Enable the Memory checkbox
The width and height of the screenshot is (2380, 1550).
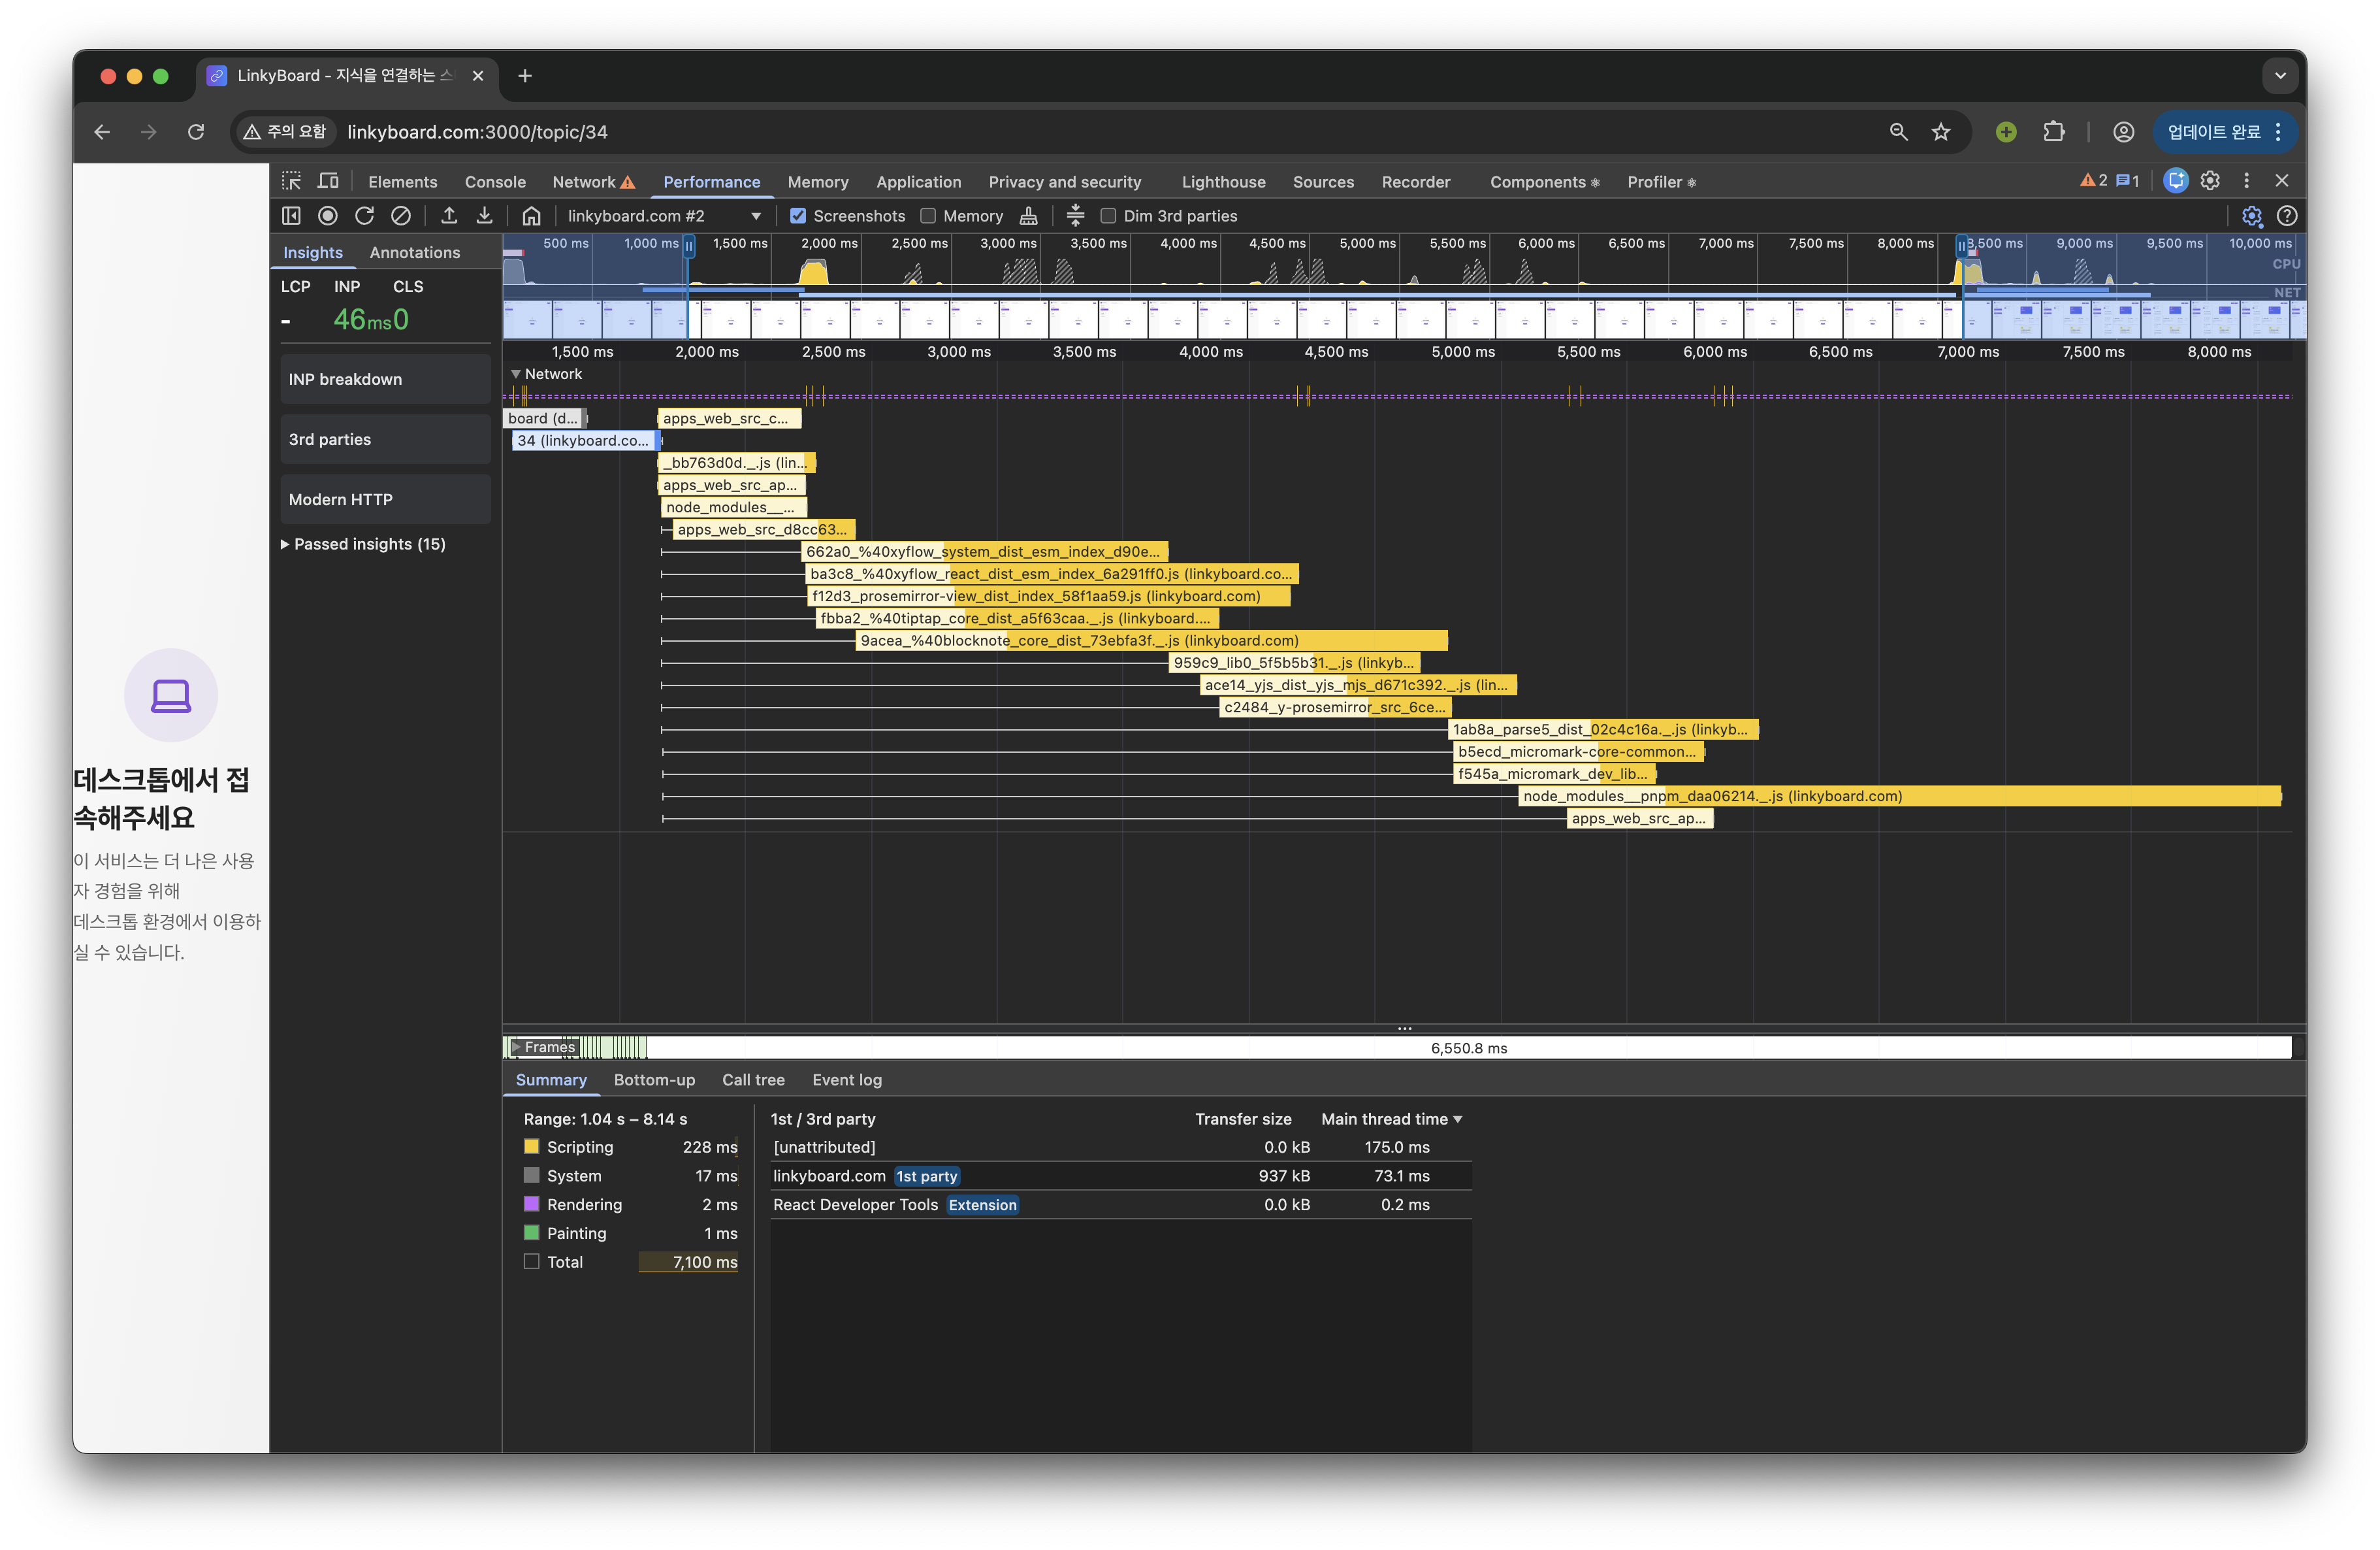pyautogui.click(x=928, y=216)
